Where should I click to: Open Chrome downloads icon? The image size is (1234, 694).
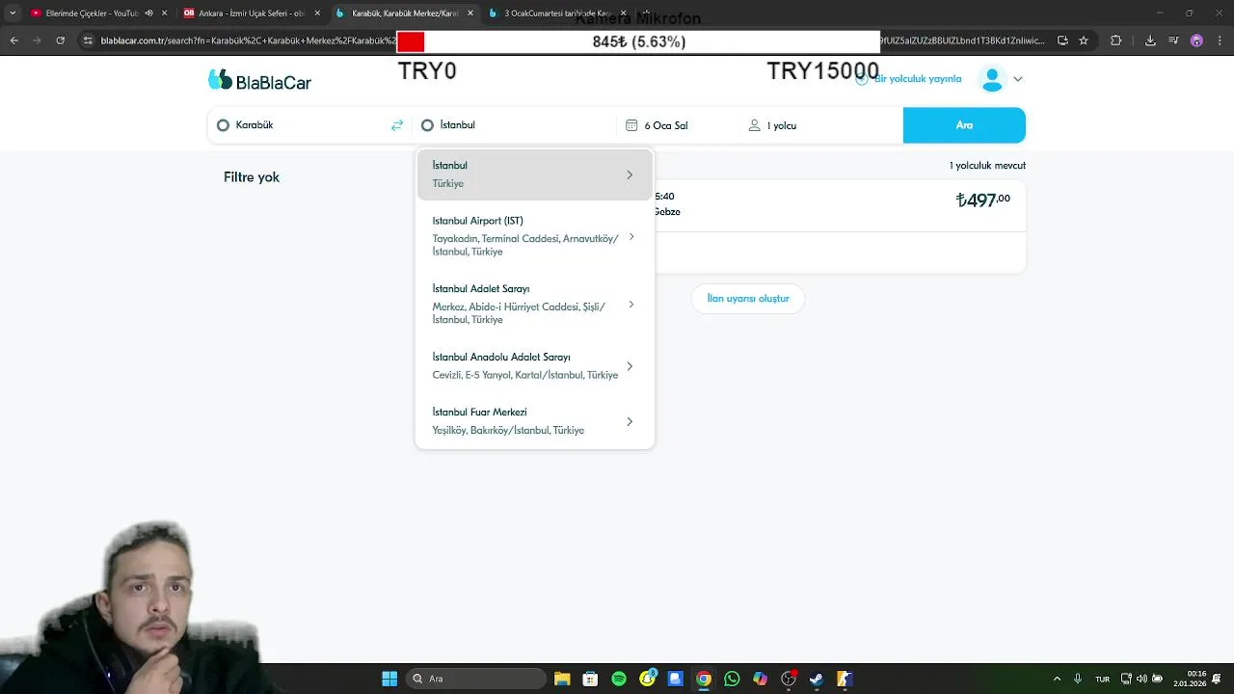pyautogui.click(x=1150, y=40)
